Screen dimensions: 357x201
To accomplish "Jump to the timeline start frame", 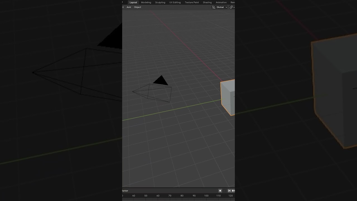I will (229, 191).
